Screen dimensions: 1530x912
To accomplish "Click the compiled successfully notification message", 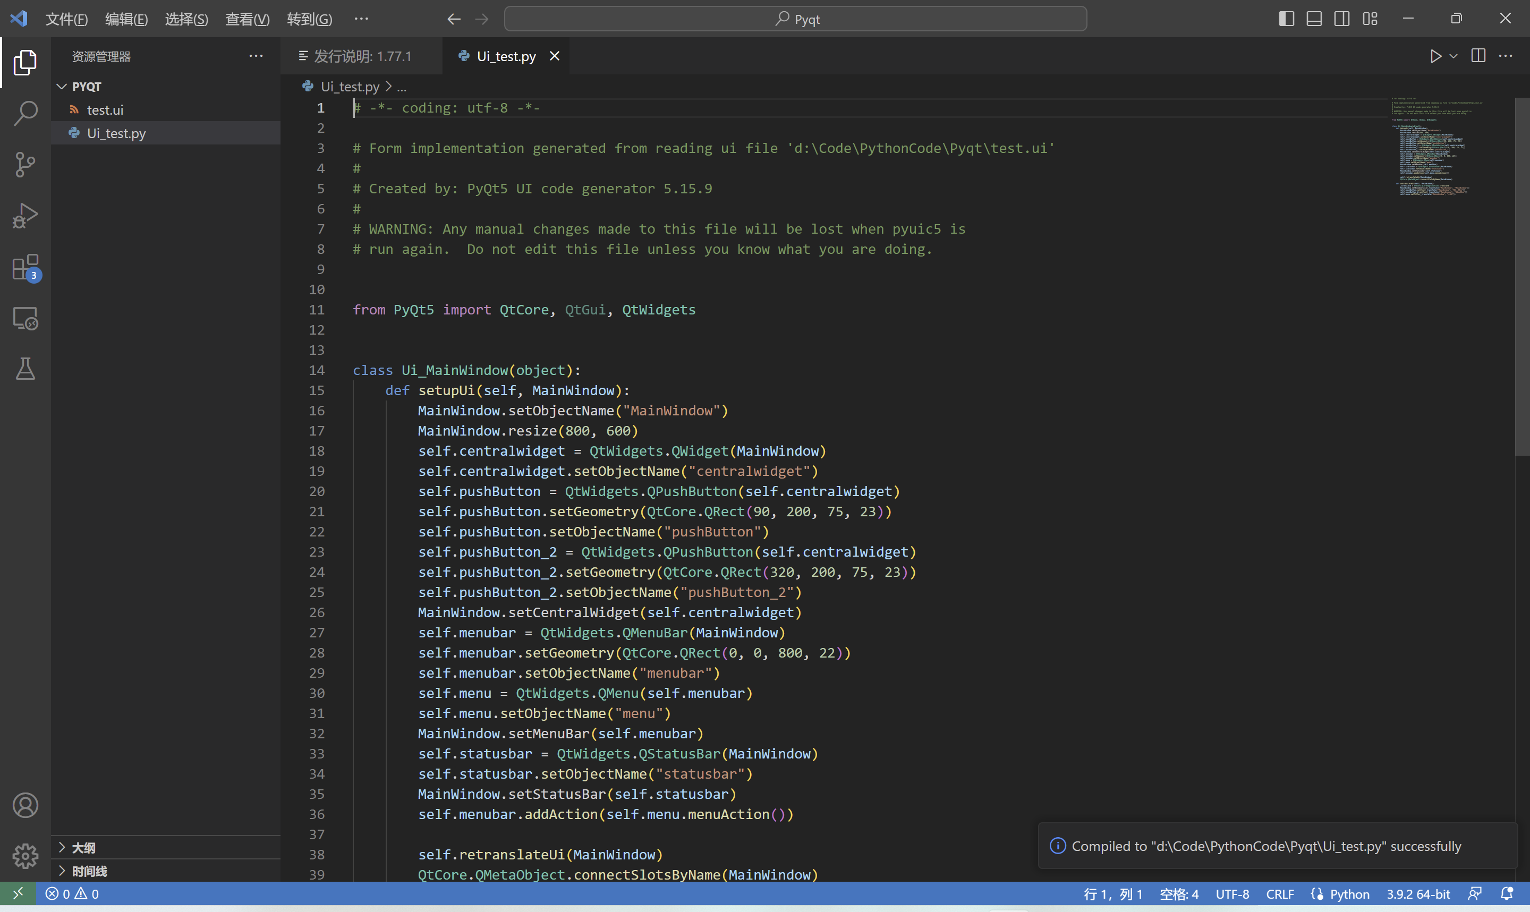I will click(1266, 846).
